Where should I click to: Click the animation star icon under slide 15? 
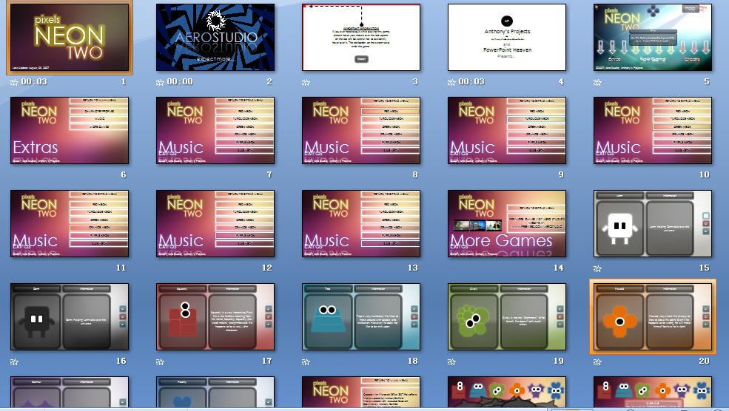598,268
